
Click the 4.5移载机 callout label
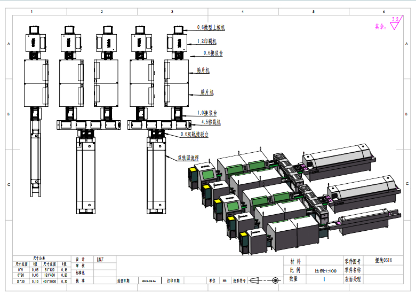tap(212, 122)
